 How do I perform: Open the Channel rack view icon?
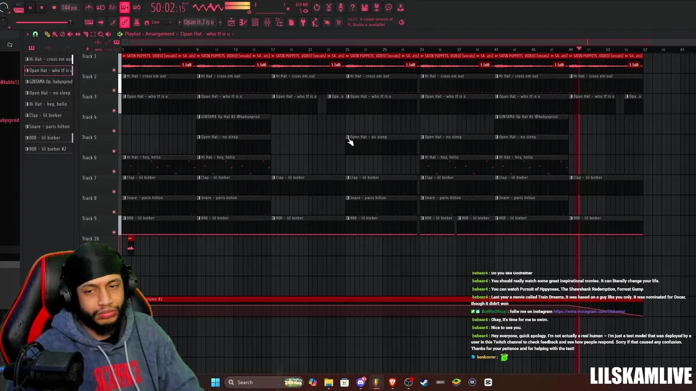(255, 22)
